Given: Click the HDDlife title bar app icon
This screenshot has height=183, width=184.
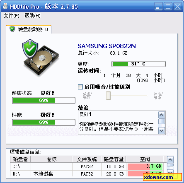Looking at the screenshot, I should (x=5, y=6).
